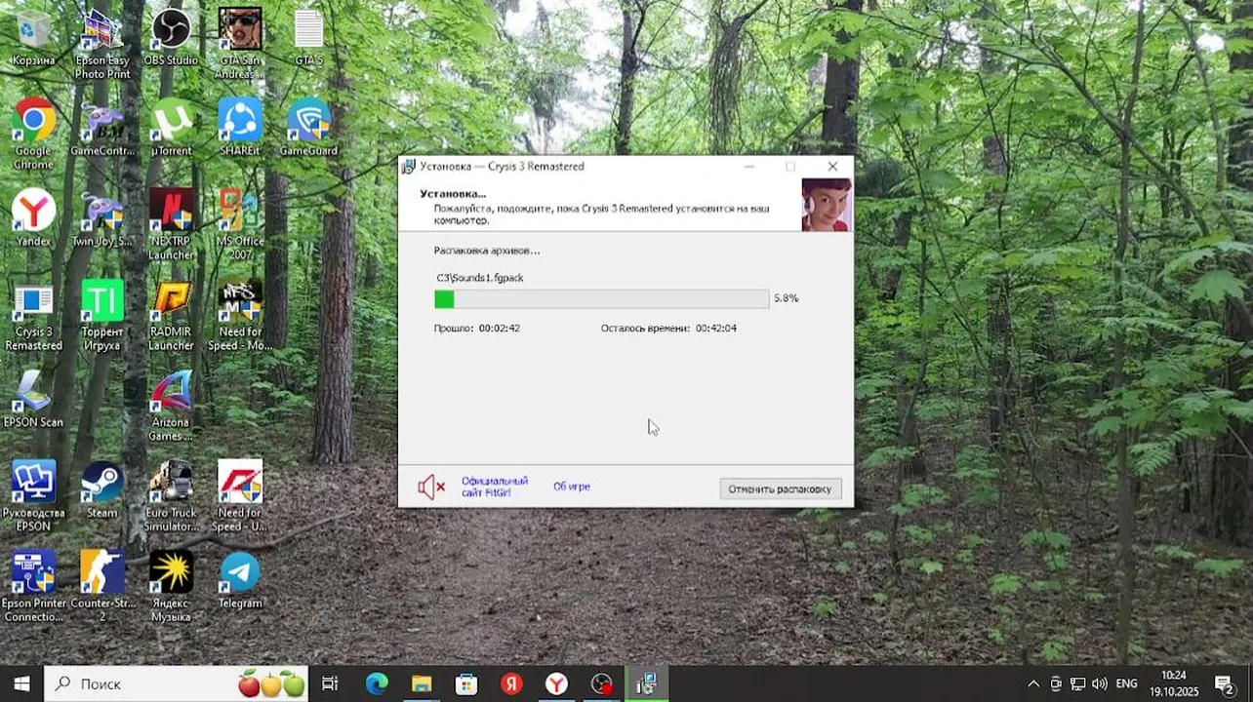Open NEXTRP Launcher desktop icon
Image resolution: width=1253 pixels, height=702 pixels.
pyautogui.click(x=171, y=224)
